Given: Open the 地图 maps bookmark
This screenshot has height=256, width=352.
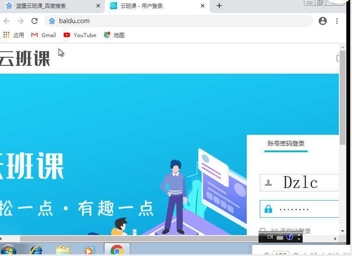Looking at the screenshot, I should pyautogui.click(x=114, y=35).
